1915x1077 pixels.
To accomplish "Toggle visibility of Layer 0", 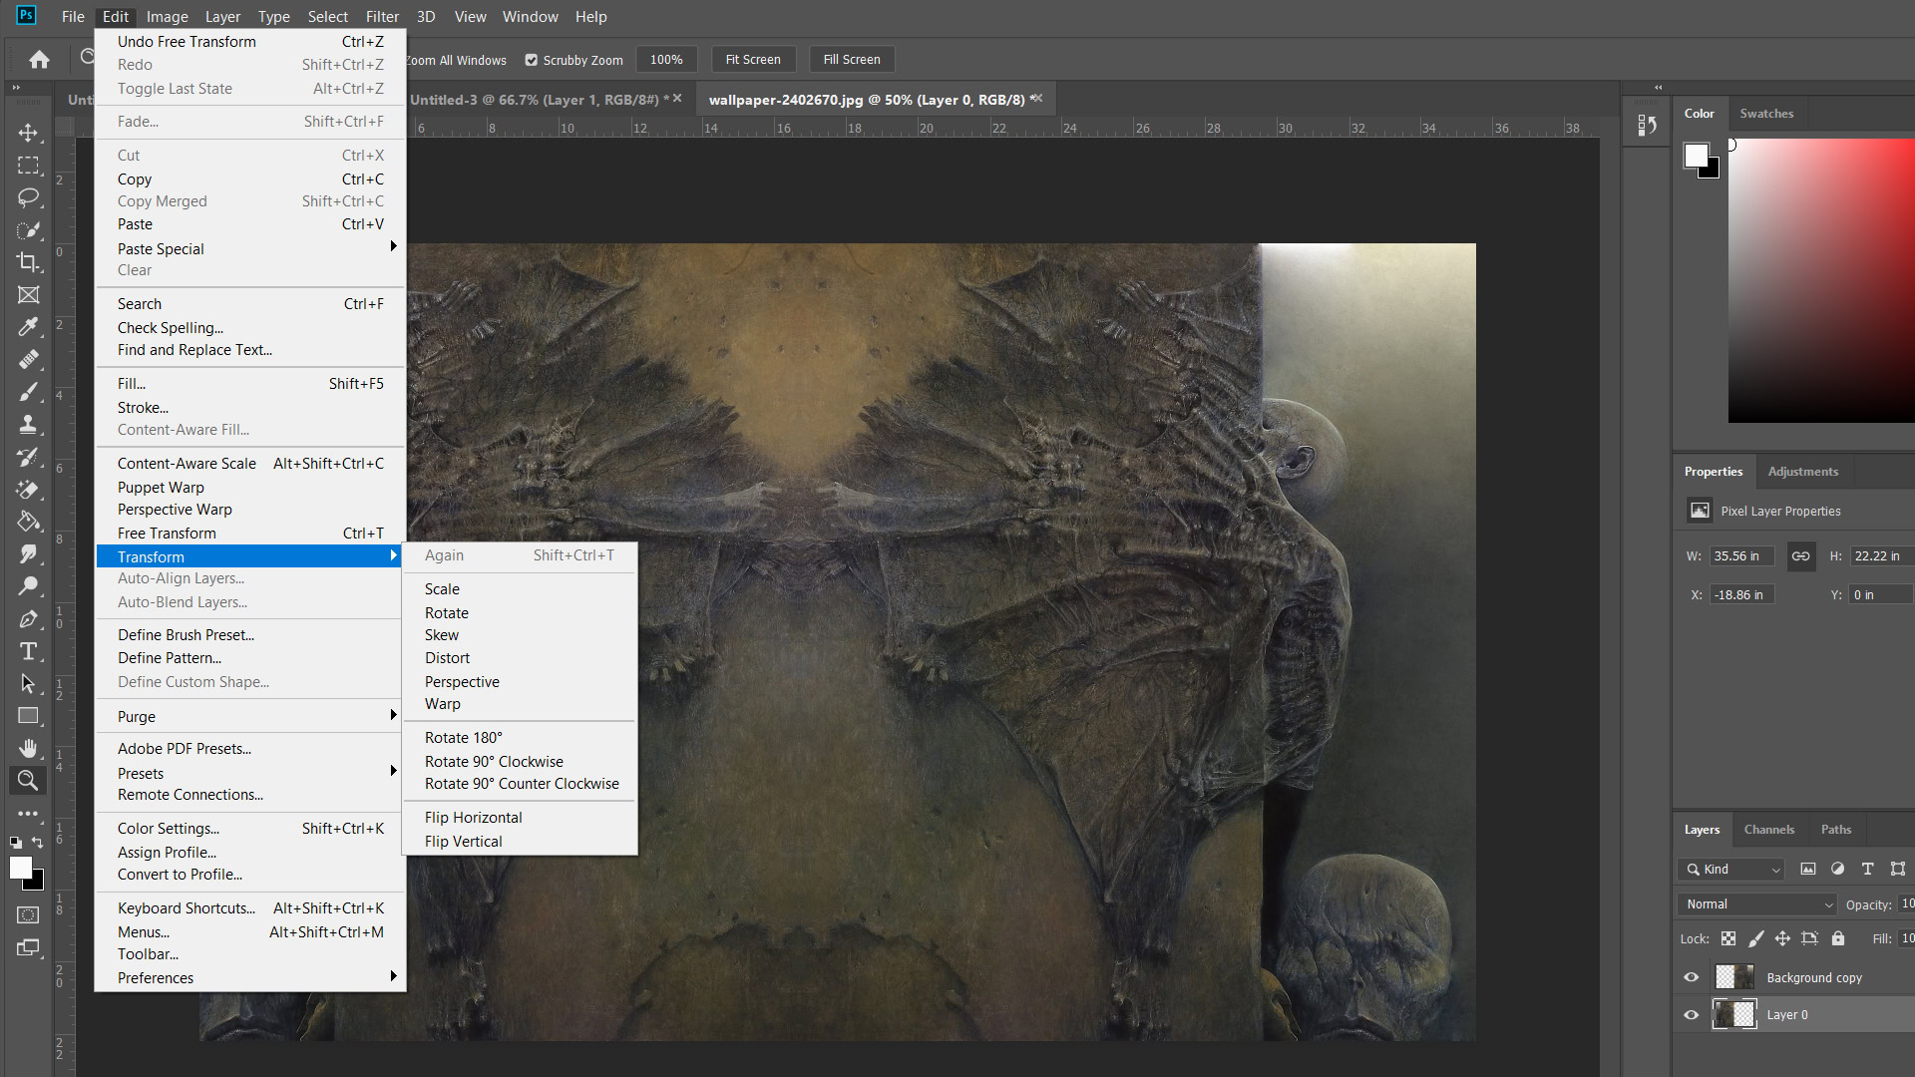I will point(1691,1015).
